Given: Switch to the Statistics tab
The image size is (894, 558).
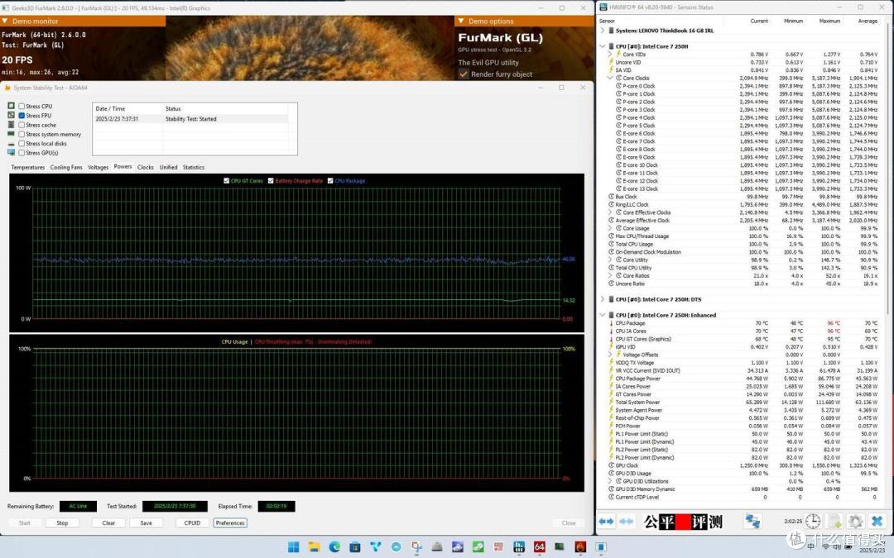Looking at the screenshot, I should tap(193, 167).
